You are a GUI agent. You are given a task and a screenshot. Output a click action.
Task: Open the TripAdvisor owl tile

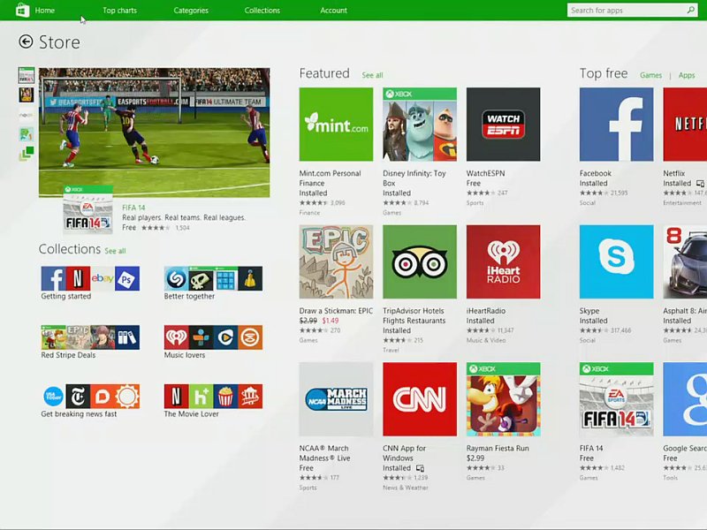click(419, 261)
